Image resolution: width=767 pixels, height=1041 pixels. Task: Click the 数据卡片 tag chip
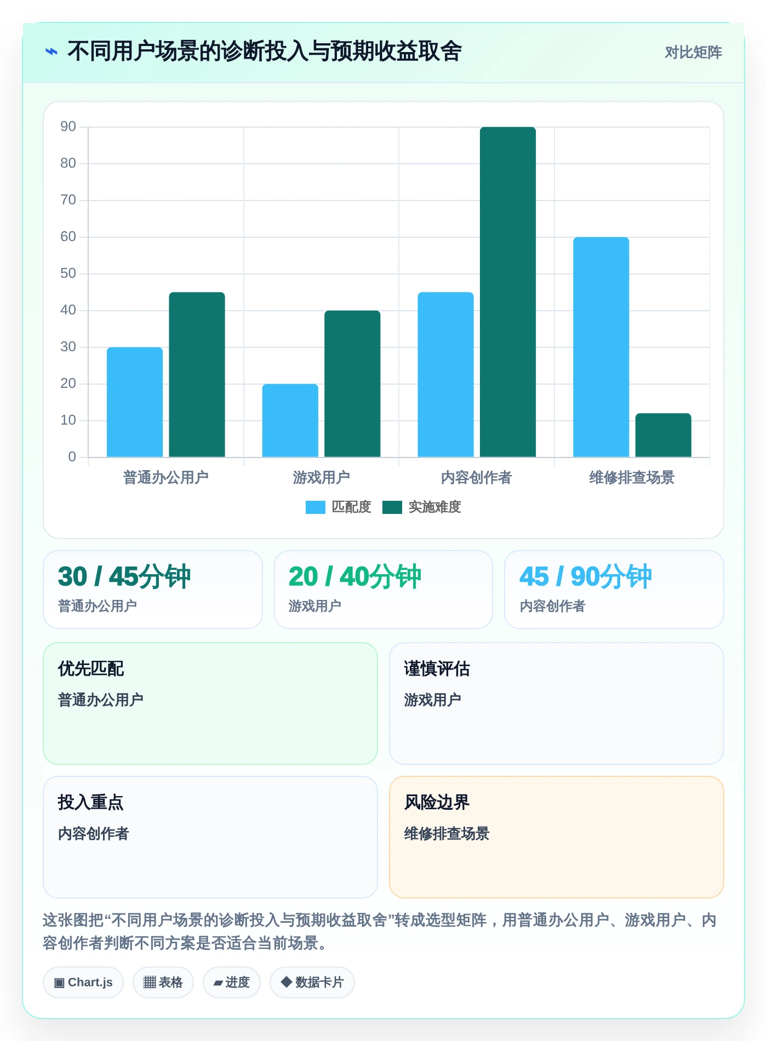point(312,982)
